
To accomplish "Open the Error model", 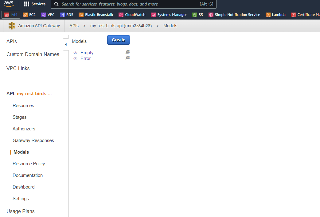I will pyautogui.click(x=85, y=58).
